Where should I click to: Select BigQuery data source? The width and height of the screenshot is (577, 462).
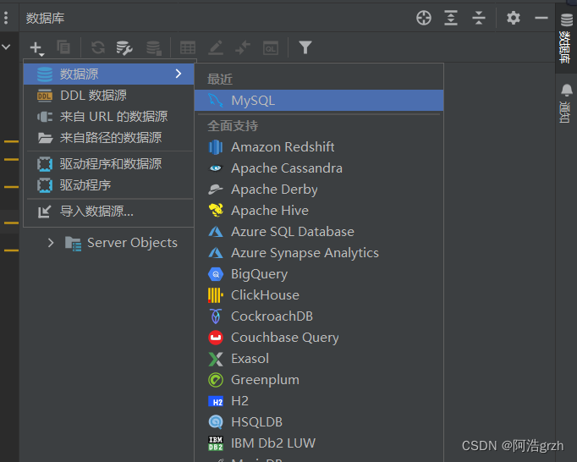pos(319,274)
